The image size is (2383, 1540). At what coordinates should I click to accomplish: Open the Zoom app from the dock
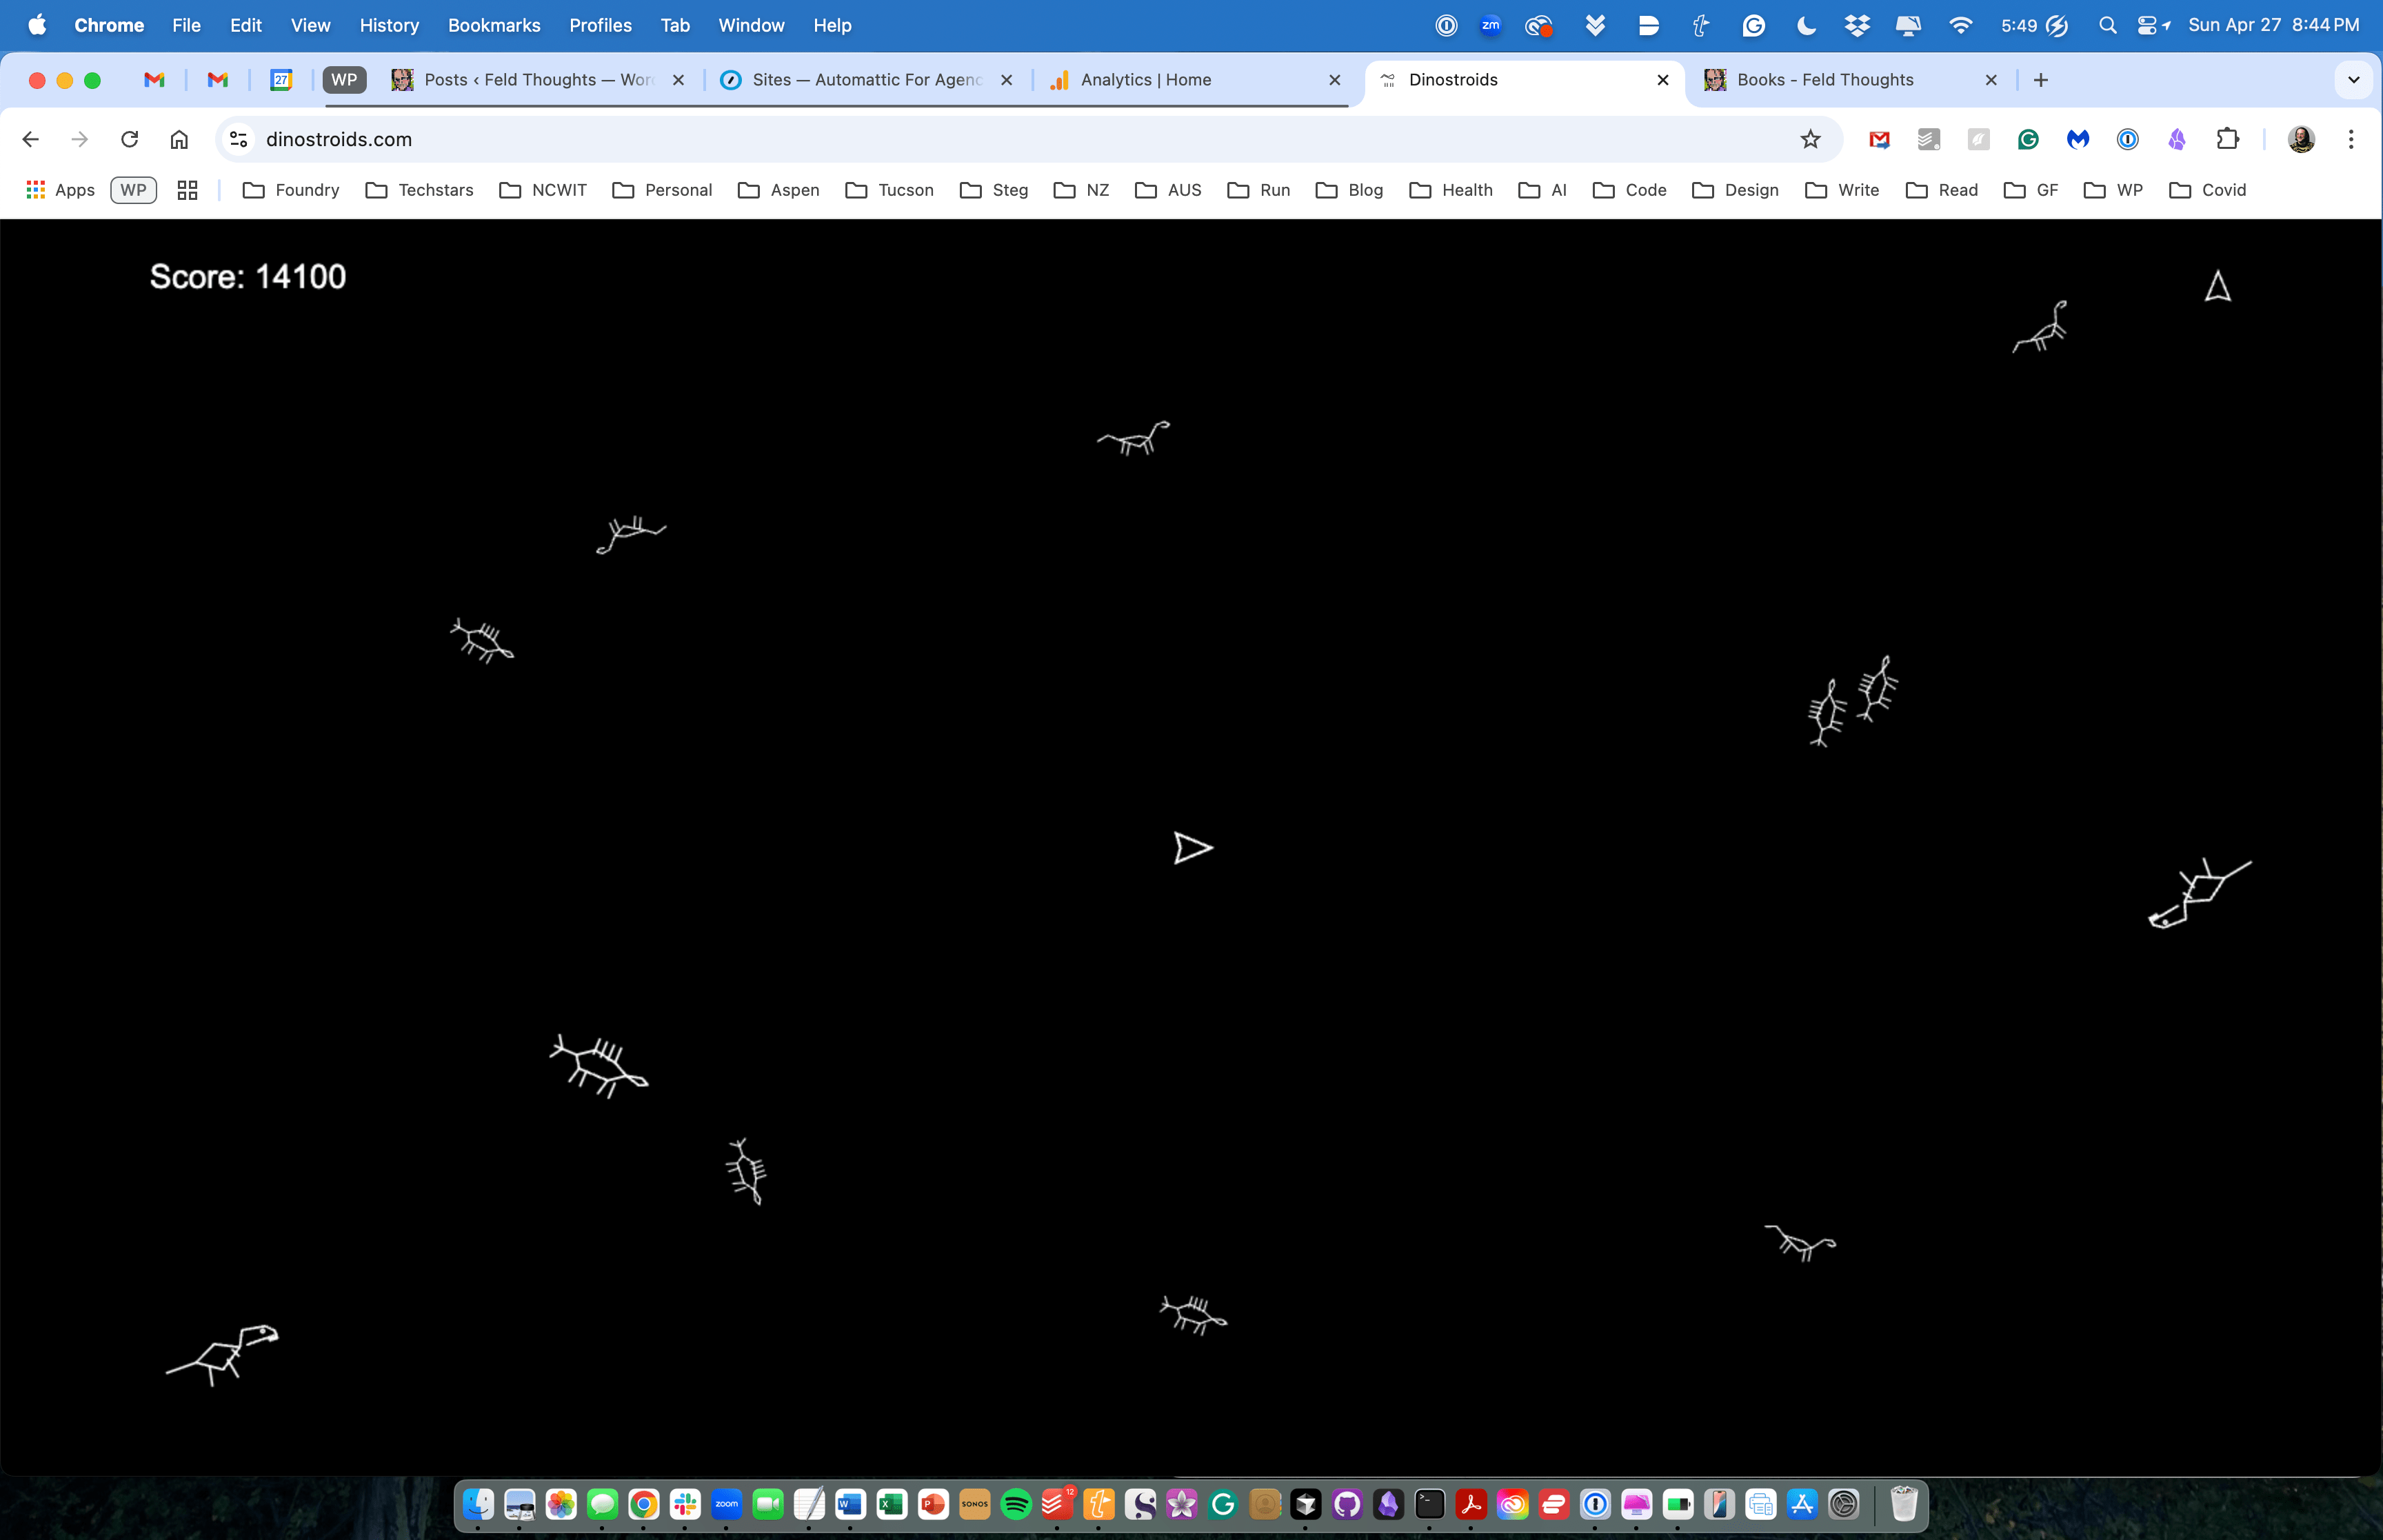pyautogui.click(x=727, y=1505)
